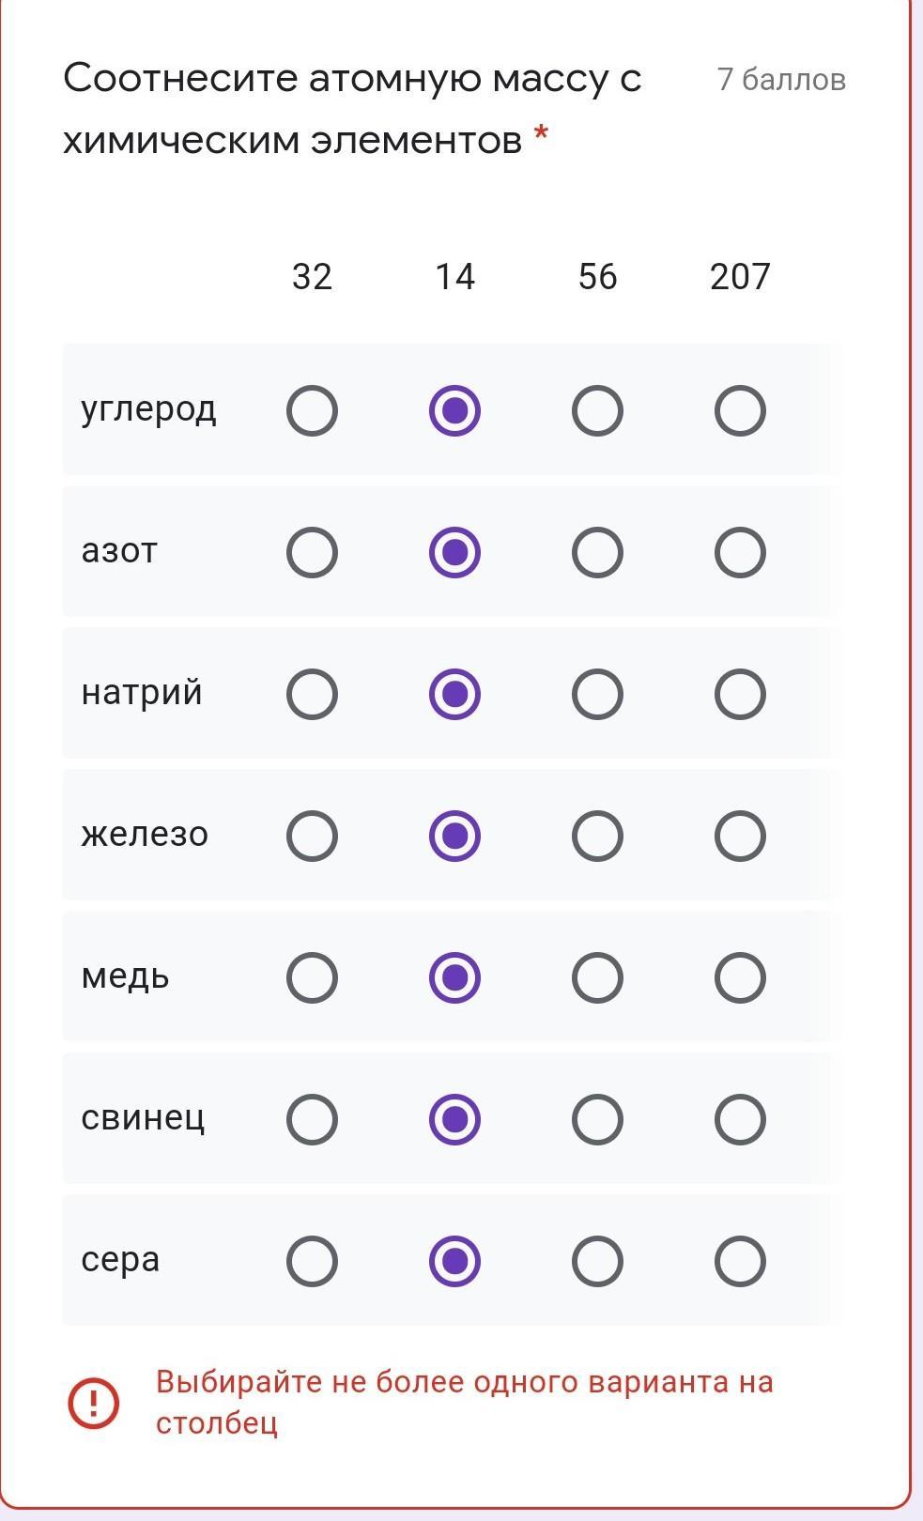
Task: Click the red error exclamation icon
Action: pos(93,1403)
